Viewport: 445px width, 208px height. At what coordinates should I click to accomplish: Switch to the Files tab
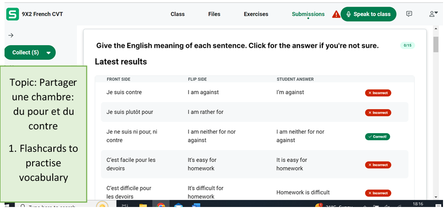[x=214, y=14]
